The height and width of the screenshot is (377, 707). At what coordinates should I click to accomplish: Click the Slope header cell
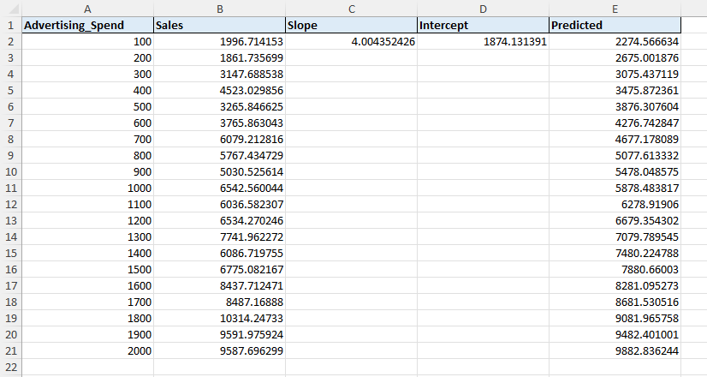pyautogui.click(x=351, y=26)
